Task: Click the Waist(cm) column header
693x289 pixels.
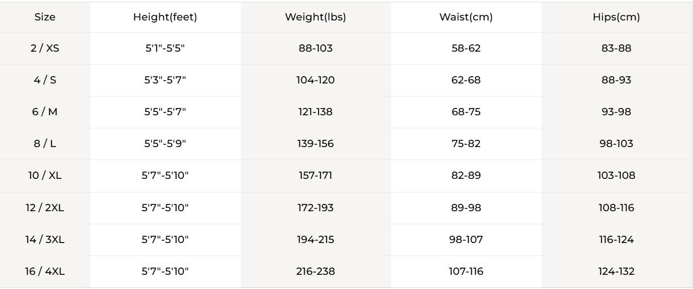Action: [466, 17]
